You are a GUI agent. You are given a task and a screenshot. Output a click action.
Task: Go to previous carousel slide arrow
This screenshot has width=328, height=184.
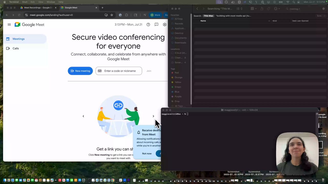click(x=83, y=116)
